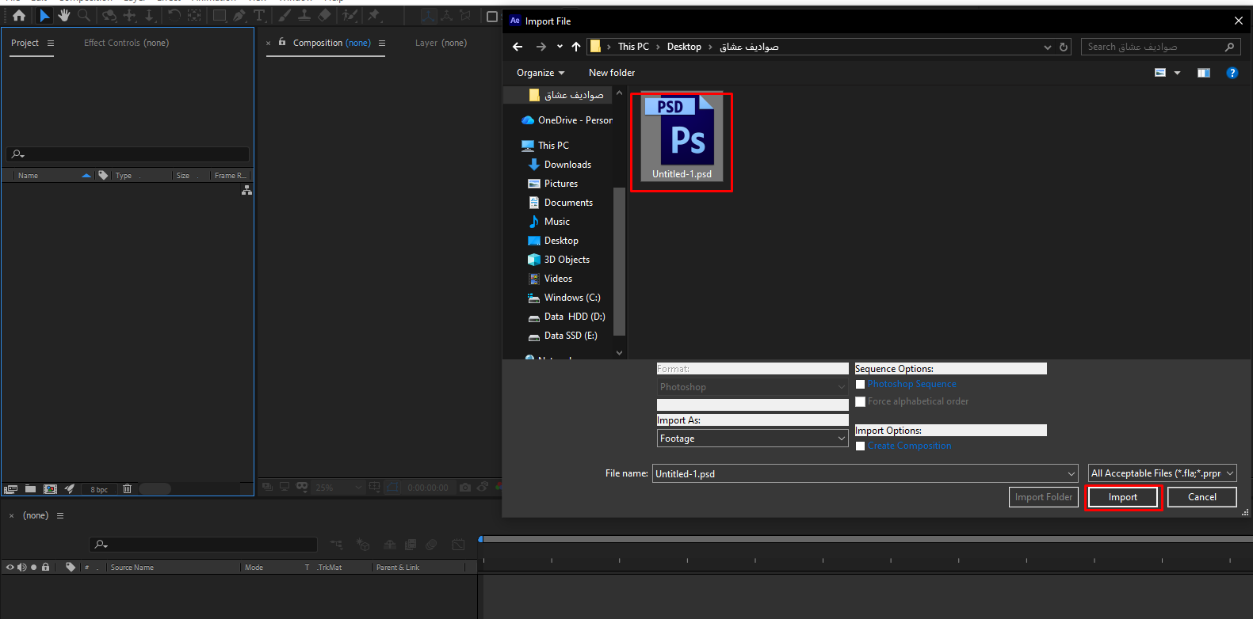Select the Hand tool
Viewport: 1253px width, 619px height.
(x=64, y=15)
